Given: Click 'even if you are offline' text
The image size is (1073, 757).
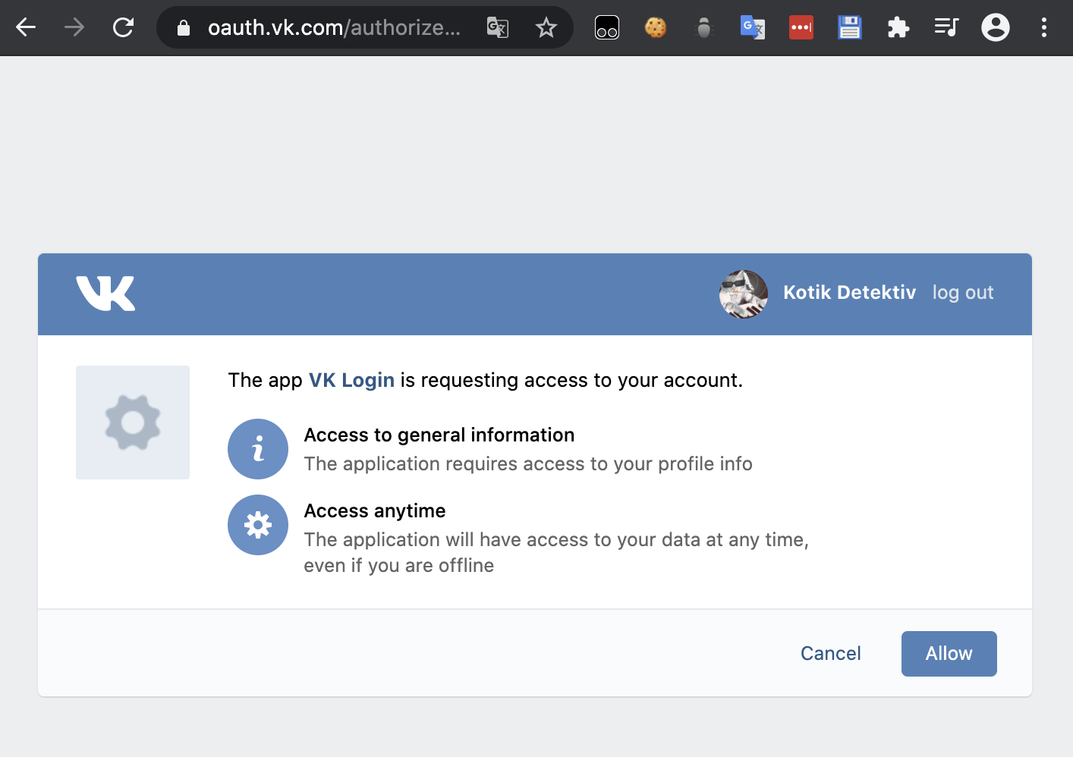Looking at the screenshot, I should pyautogui.click(x=399, y=565).
